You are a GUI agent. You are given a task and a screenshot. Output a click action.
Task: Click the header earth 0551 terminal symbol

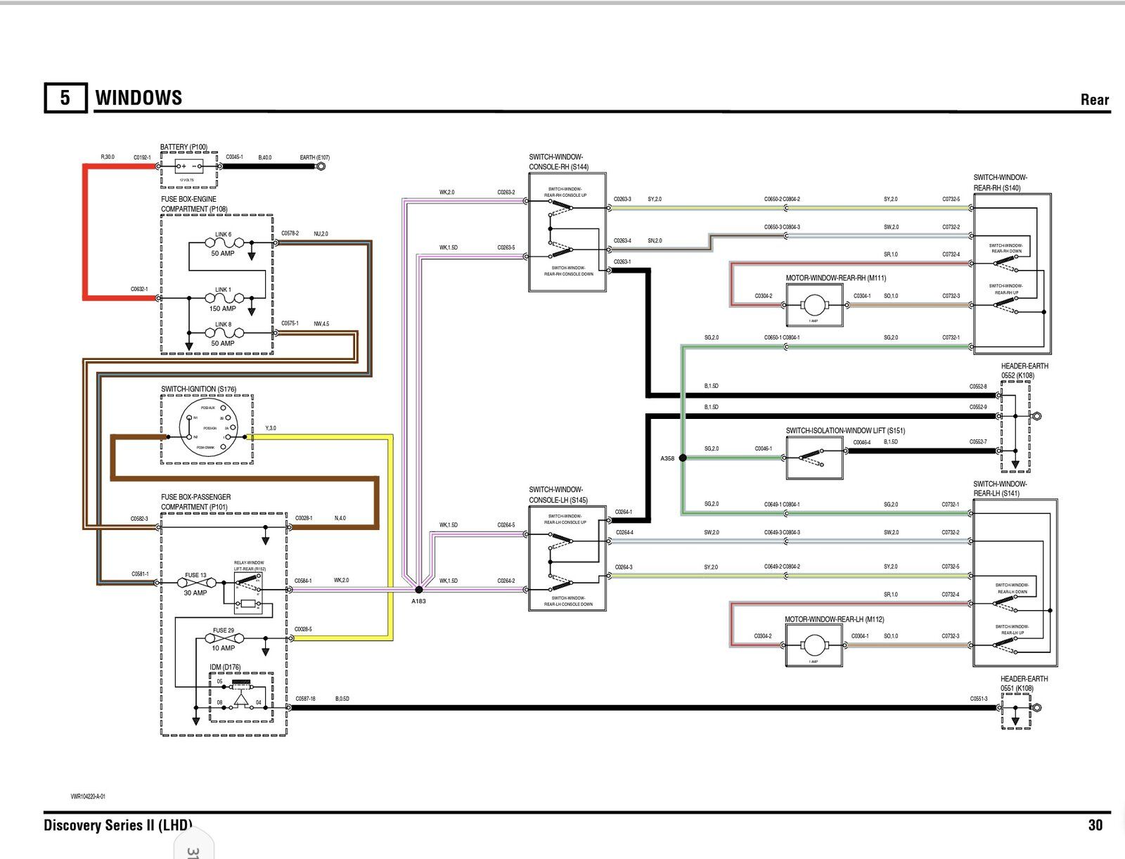click(x=1036, y=708)
